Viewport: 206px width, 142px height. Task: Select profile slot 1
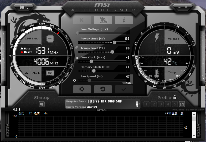coord(146,104)
